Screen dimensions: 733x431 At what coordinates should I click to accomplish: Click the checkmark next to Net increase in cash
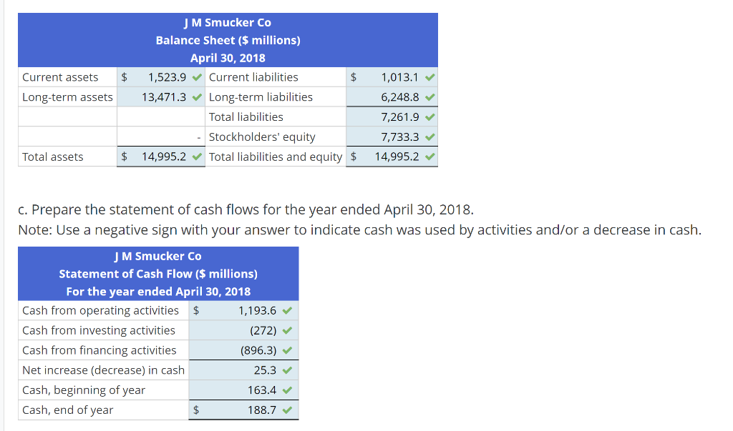point(288,370)
